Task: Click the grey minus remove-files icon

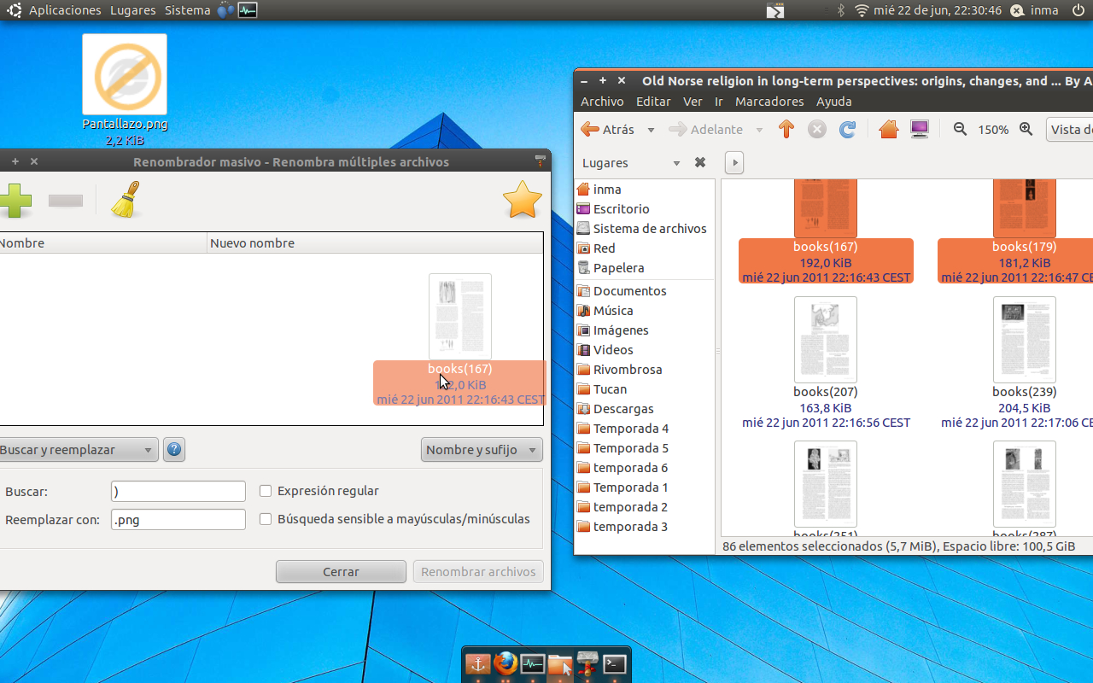Action: 65,201
